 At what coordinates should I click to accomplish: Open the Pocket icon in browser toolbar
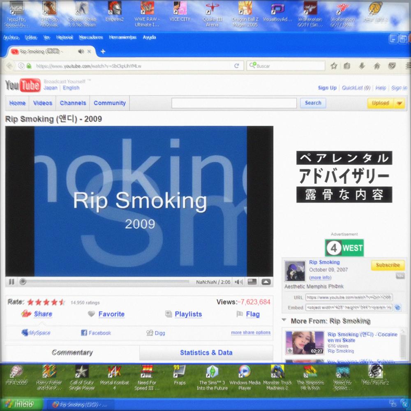click(392, 66)
